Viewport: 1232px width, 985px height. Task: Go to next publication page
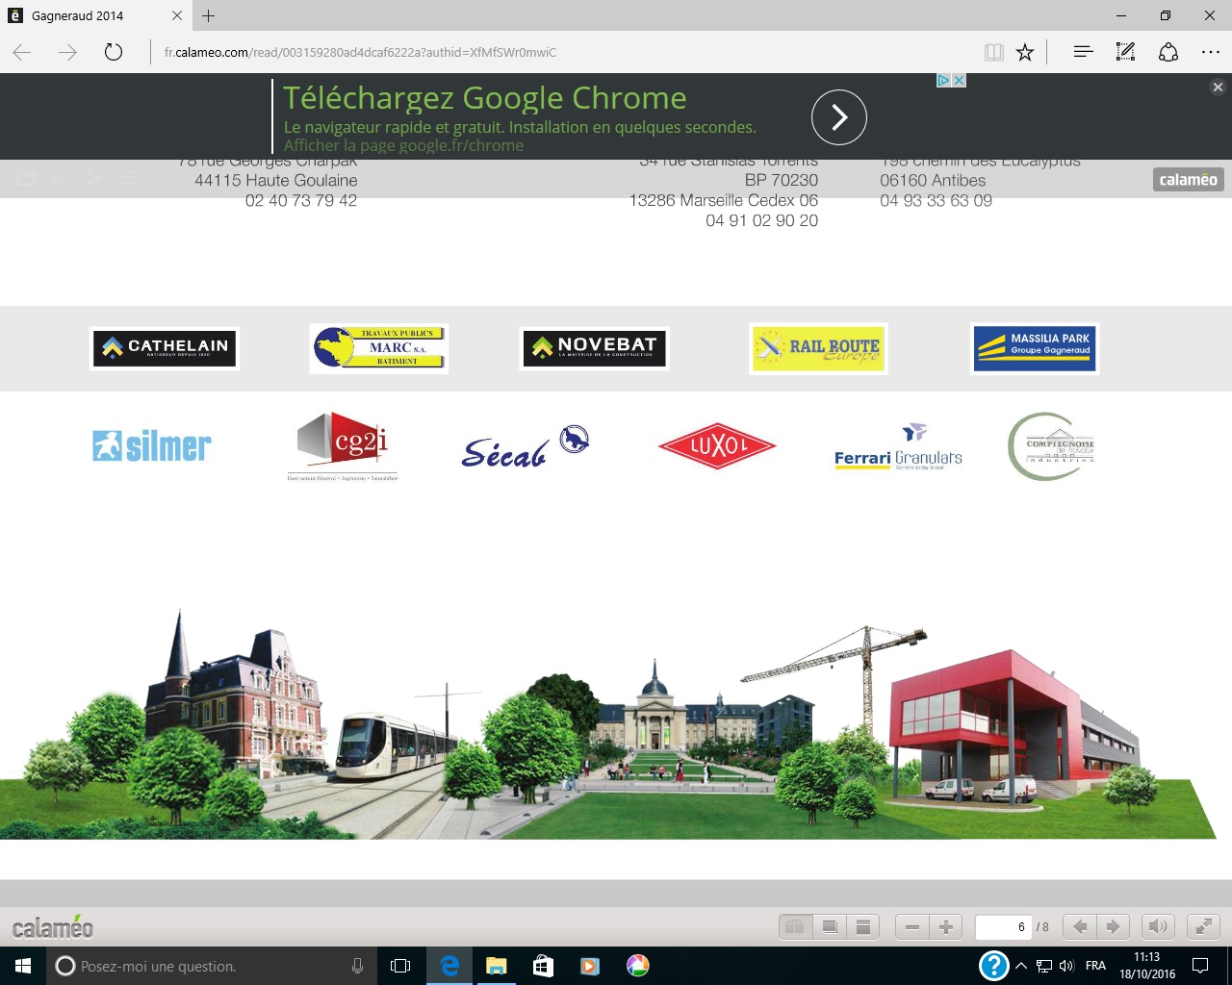[x=1113, y=927]
